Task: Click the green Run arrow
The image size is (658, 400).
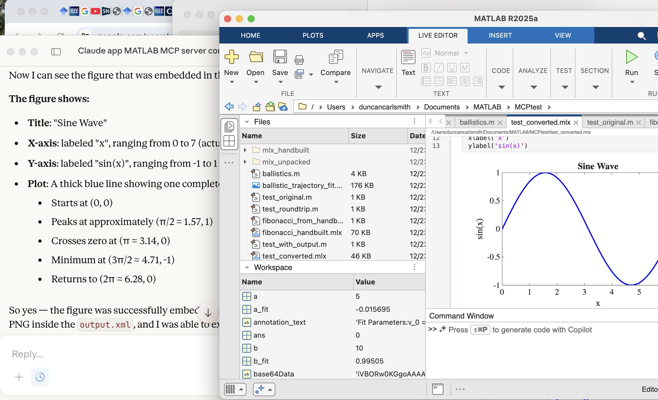Action: tap(631, 57)
